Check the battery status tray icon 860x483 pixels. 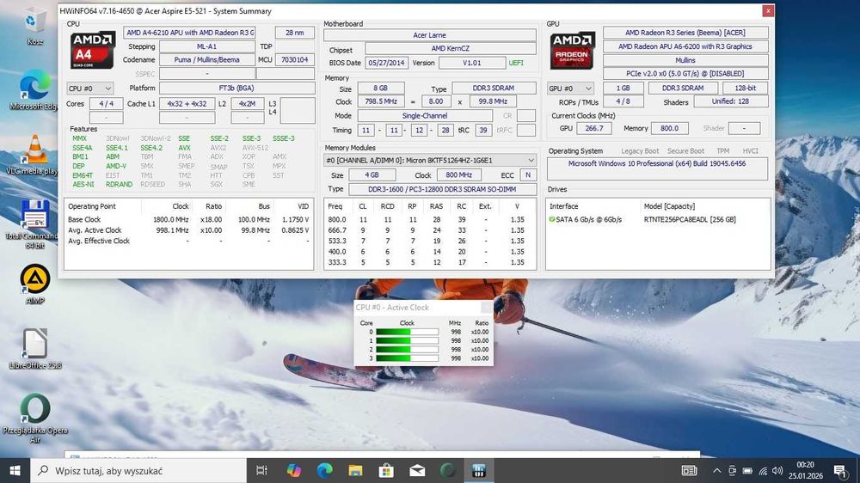coord(747,470)
